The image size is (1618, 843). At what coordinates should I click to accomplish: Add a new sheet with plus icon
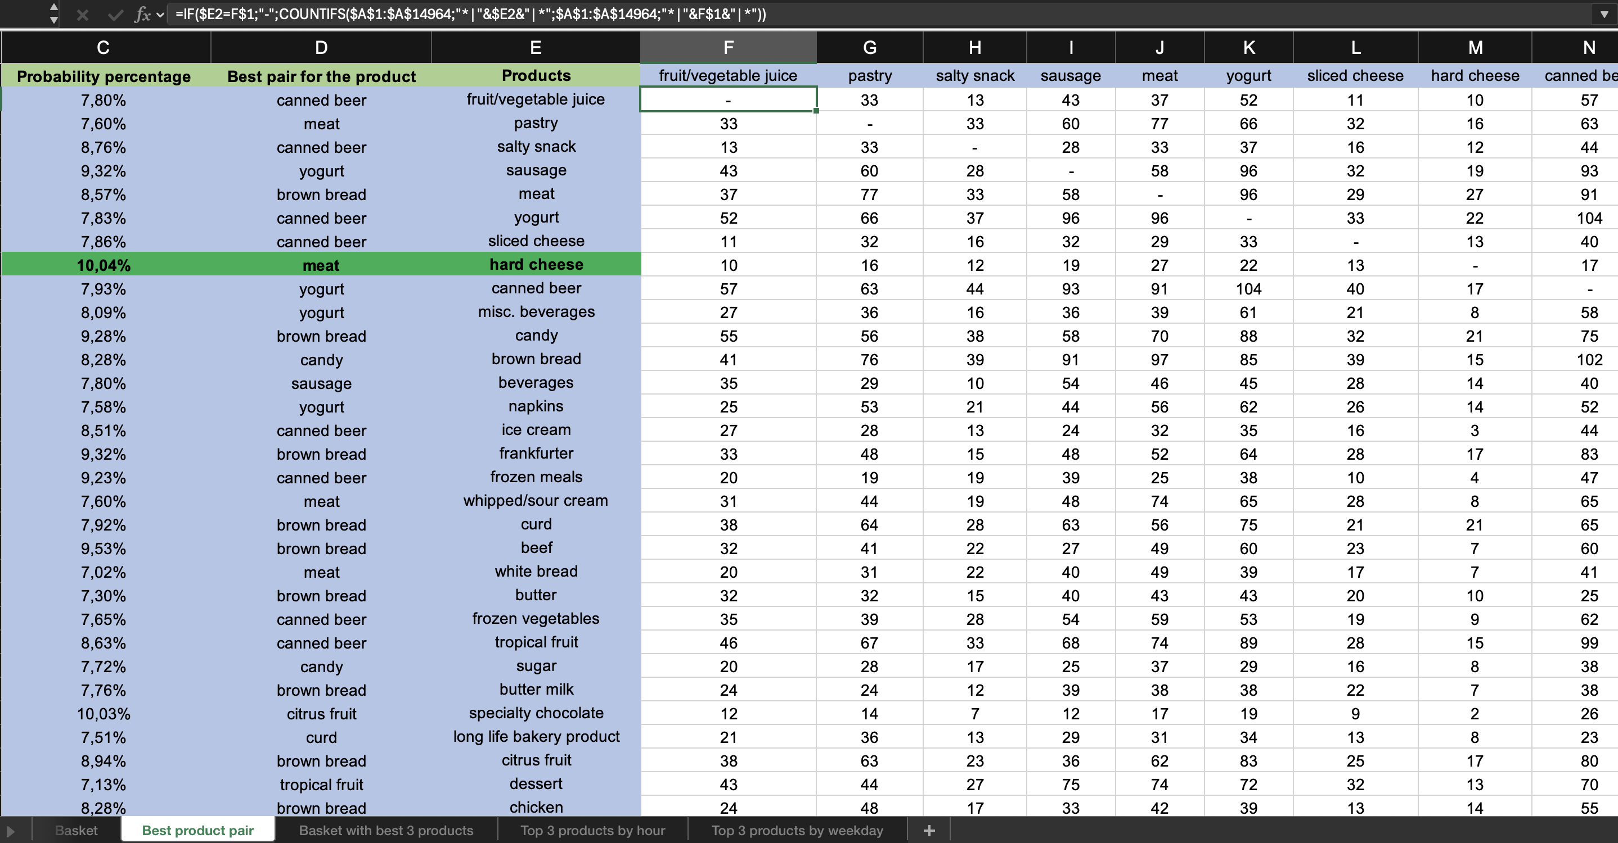pyautogui.click(x=929, y=831)
